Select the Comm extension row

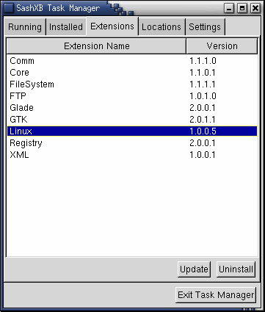coord(132,61)
